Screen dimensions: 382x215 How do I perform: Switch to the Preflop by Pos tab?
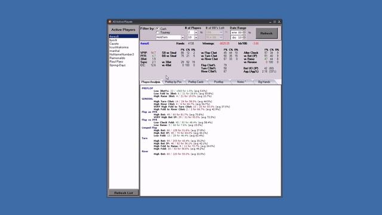coord(173,82)
